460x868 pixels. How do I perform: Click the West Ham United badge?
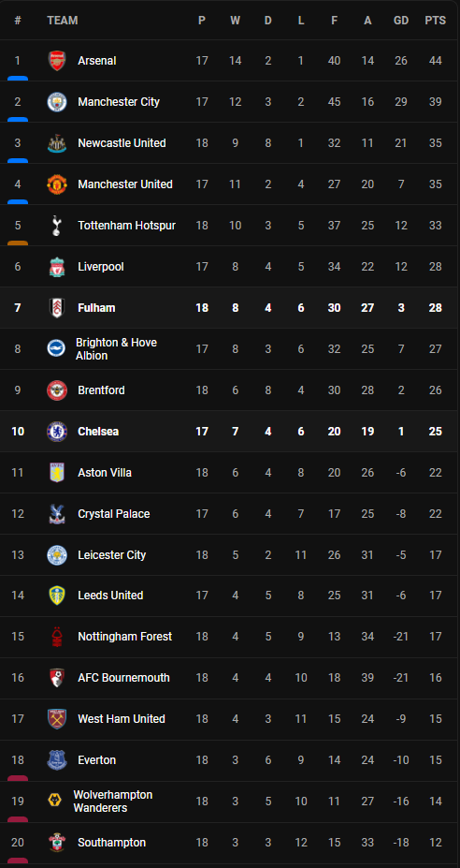57,718
